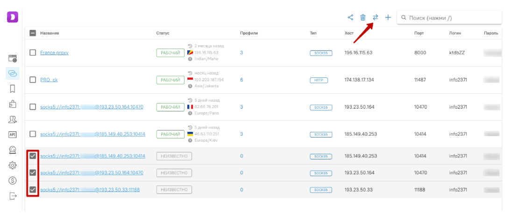Open the users icon in sidebar
This screenshot has width=511, height=219.
13,119
